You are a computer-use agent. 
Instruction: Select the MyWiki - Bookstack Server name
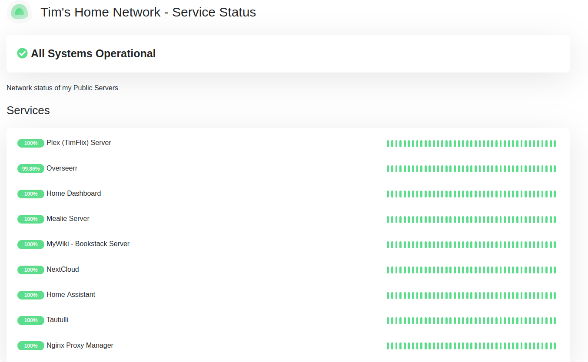pos(88,244)
